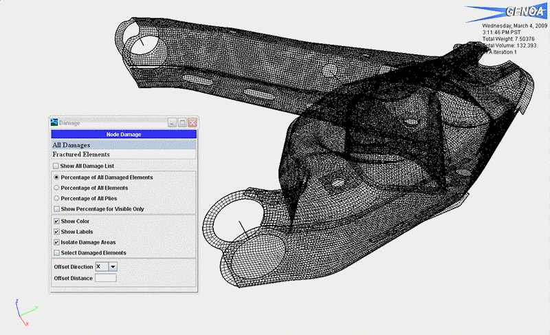
Task: Turn off Isolate Damage Areas
Action: (56, 242)
